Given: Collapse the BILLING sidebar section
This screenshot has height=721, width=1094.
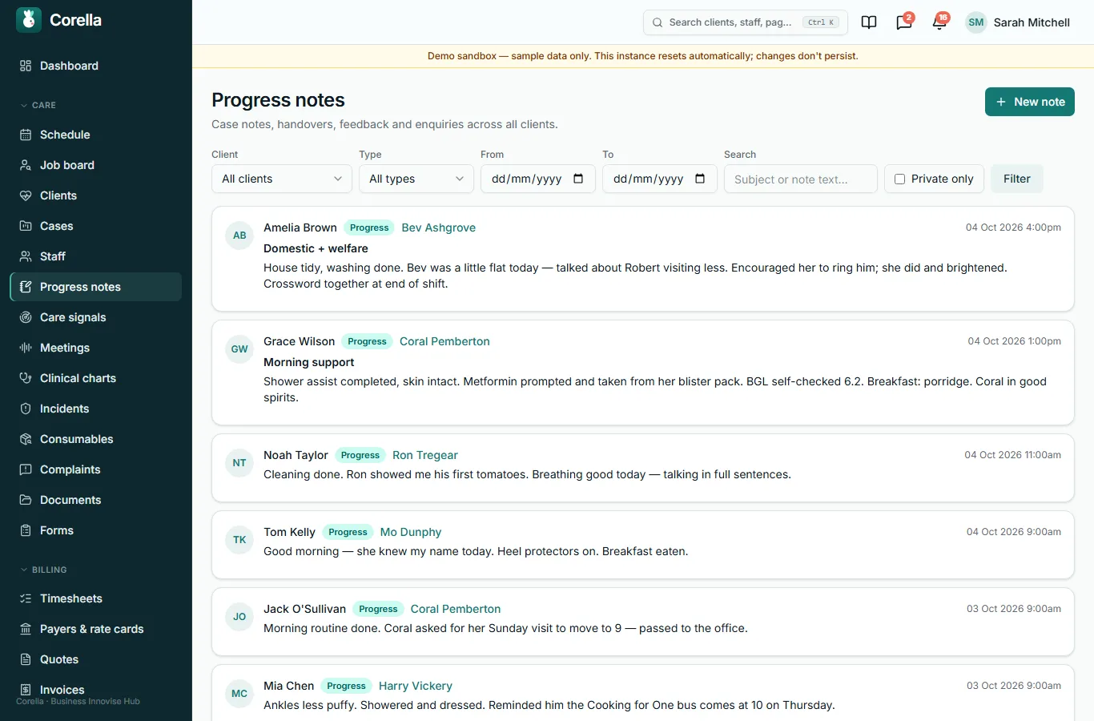Looking at the screenshot, I should (43, 570).
